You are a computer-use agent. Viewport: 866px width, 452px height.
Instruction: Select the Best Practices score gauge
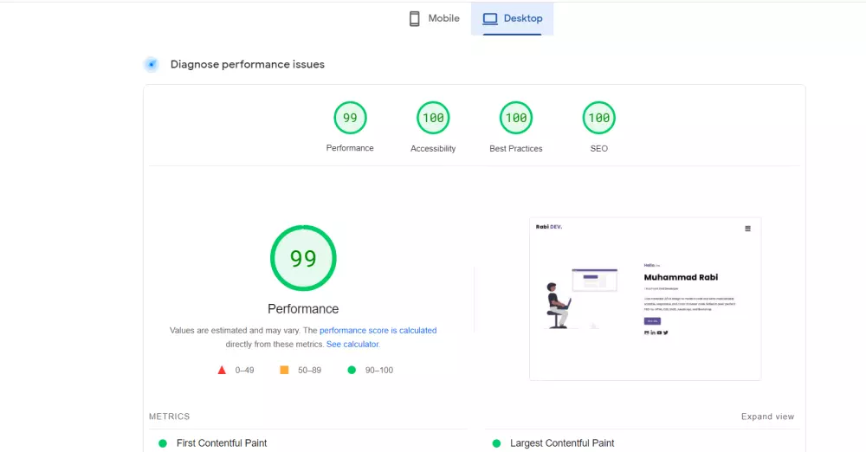click(x=516, y=119)
